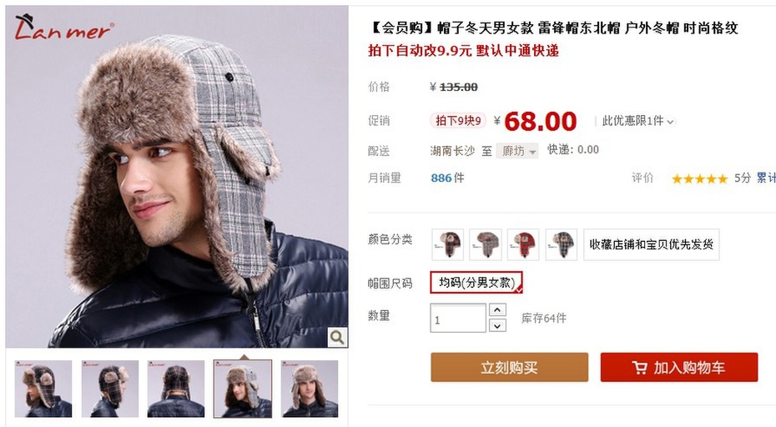Viewport: 776px width, 427px height.
Task: Click the 拍下9块9 promotion tag
Action: (458, 121)
